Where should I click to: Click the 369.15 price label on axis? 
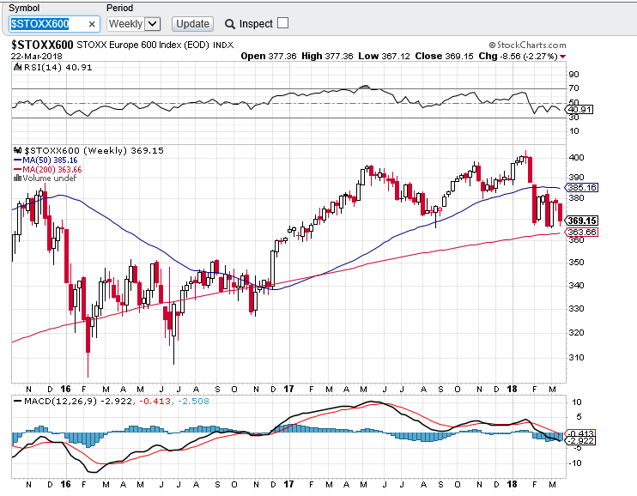click(x=582, y=221)
